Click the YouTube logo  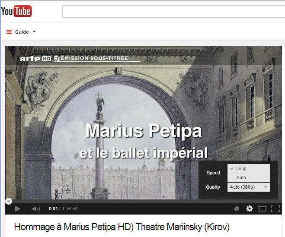tap(16, 11)
